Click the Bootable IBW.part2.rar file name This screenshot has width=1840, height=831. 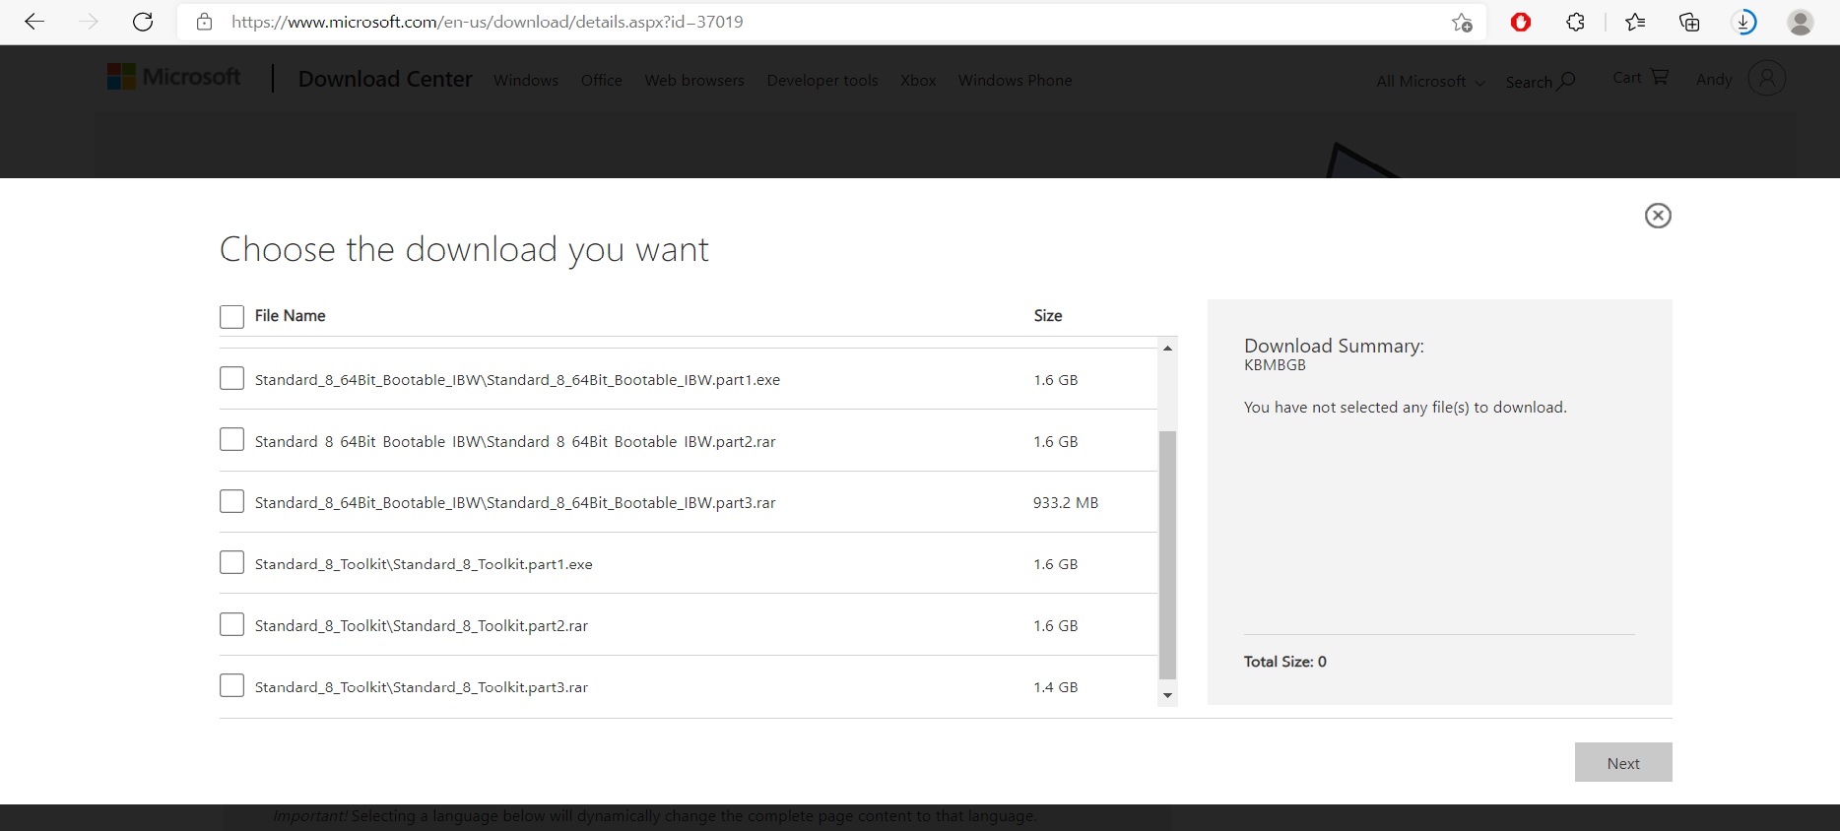(515, 442)
